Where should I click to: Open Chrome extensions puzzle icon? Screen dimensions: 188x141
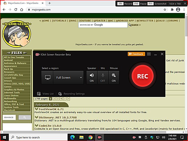click(x=172, y=10)
